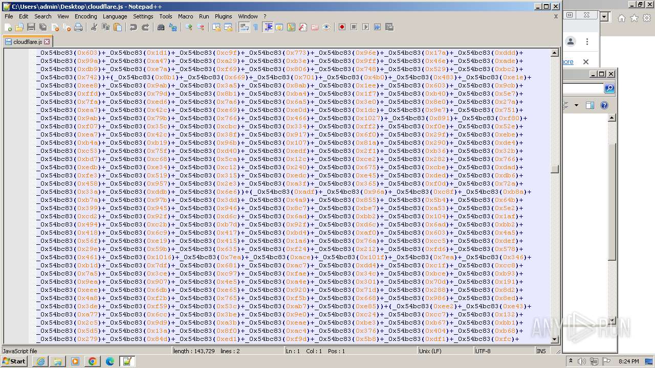Save the current recorded macro icon

coord(389,27)
